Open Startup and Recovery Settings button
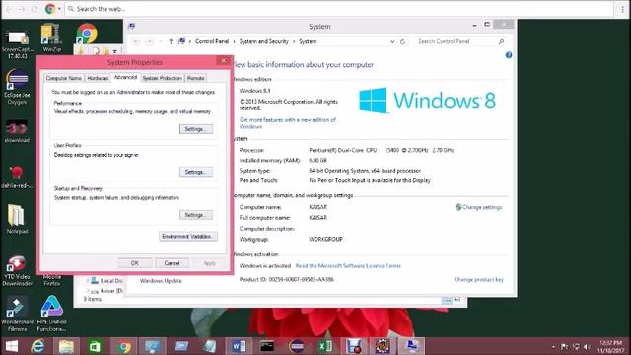 [196, 215]
